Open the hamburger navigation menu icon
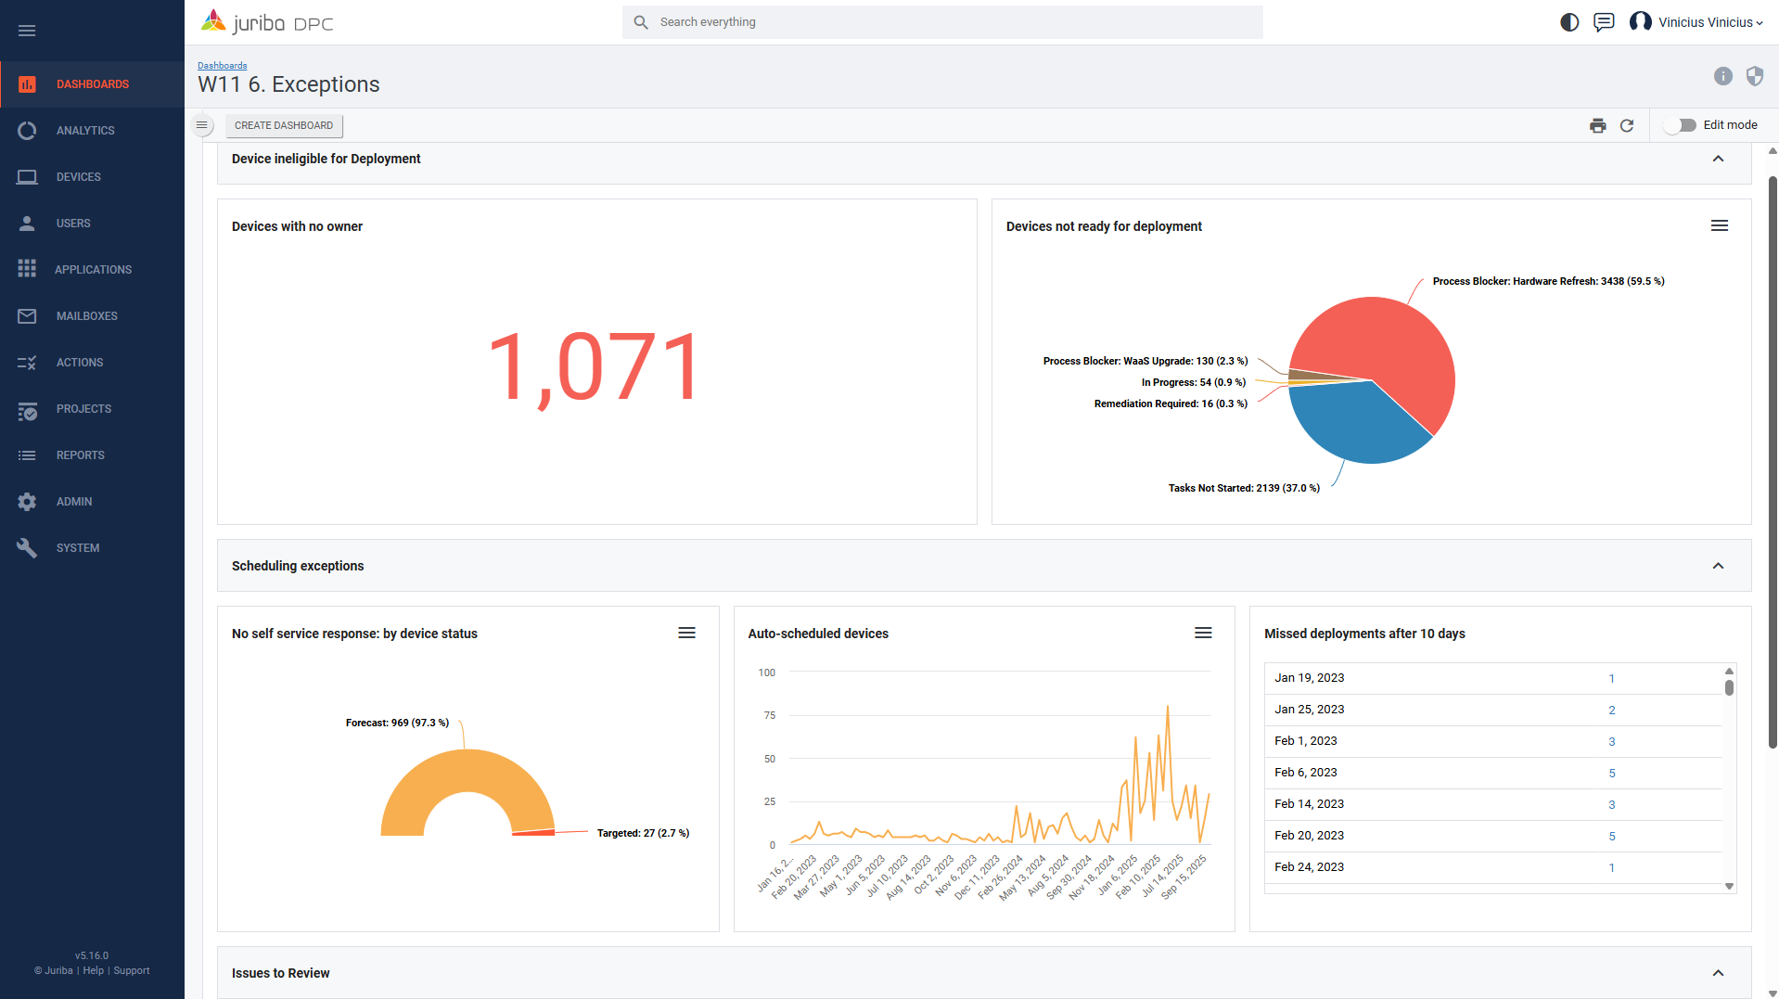 pos(27,31)
